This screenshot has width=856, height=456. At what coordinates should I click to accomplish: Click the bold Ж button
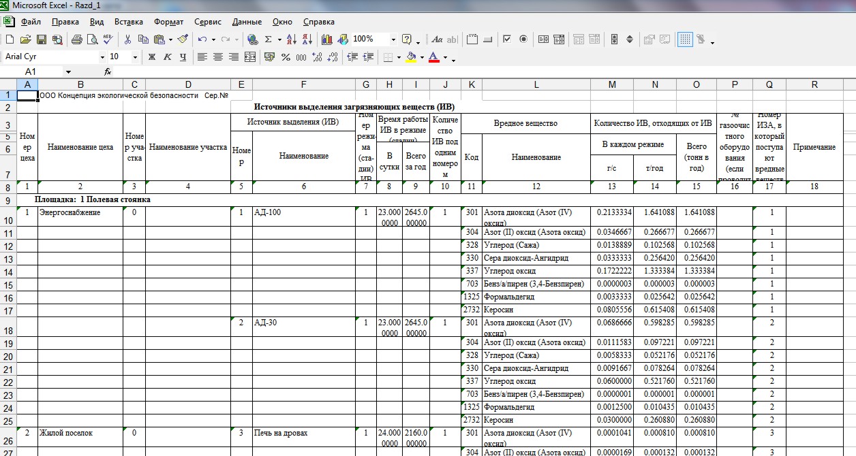click(152, 57)
